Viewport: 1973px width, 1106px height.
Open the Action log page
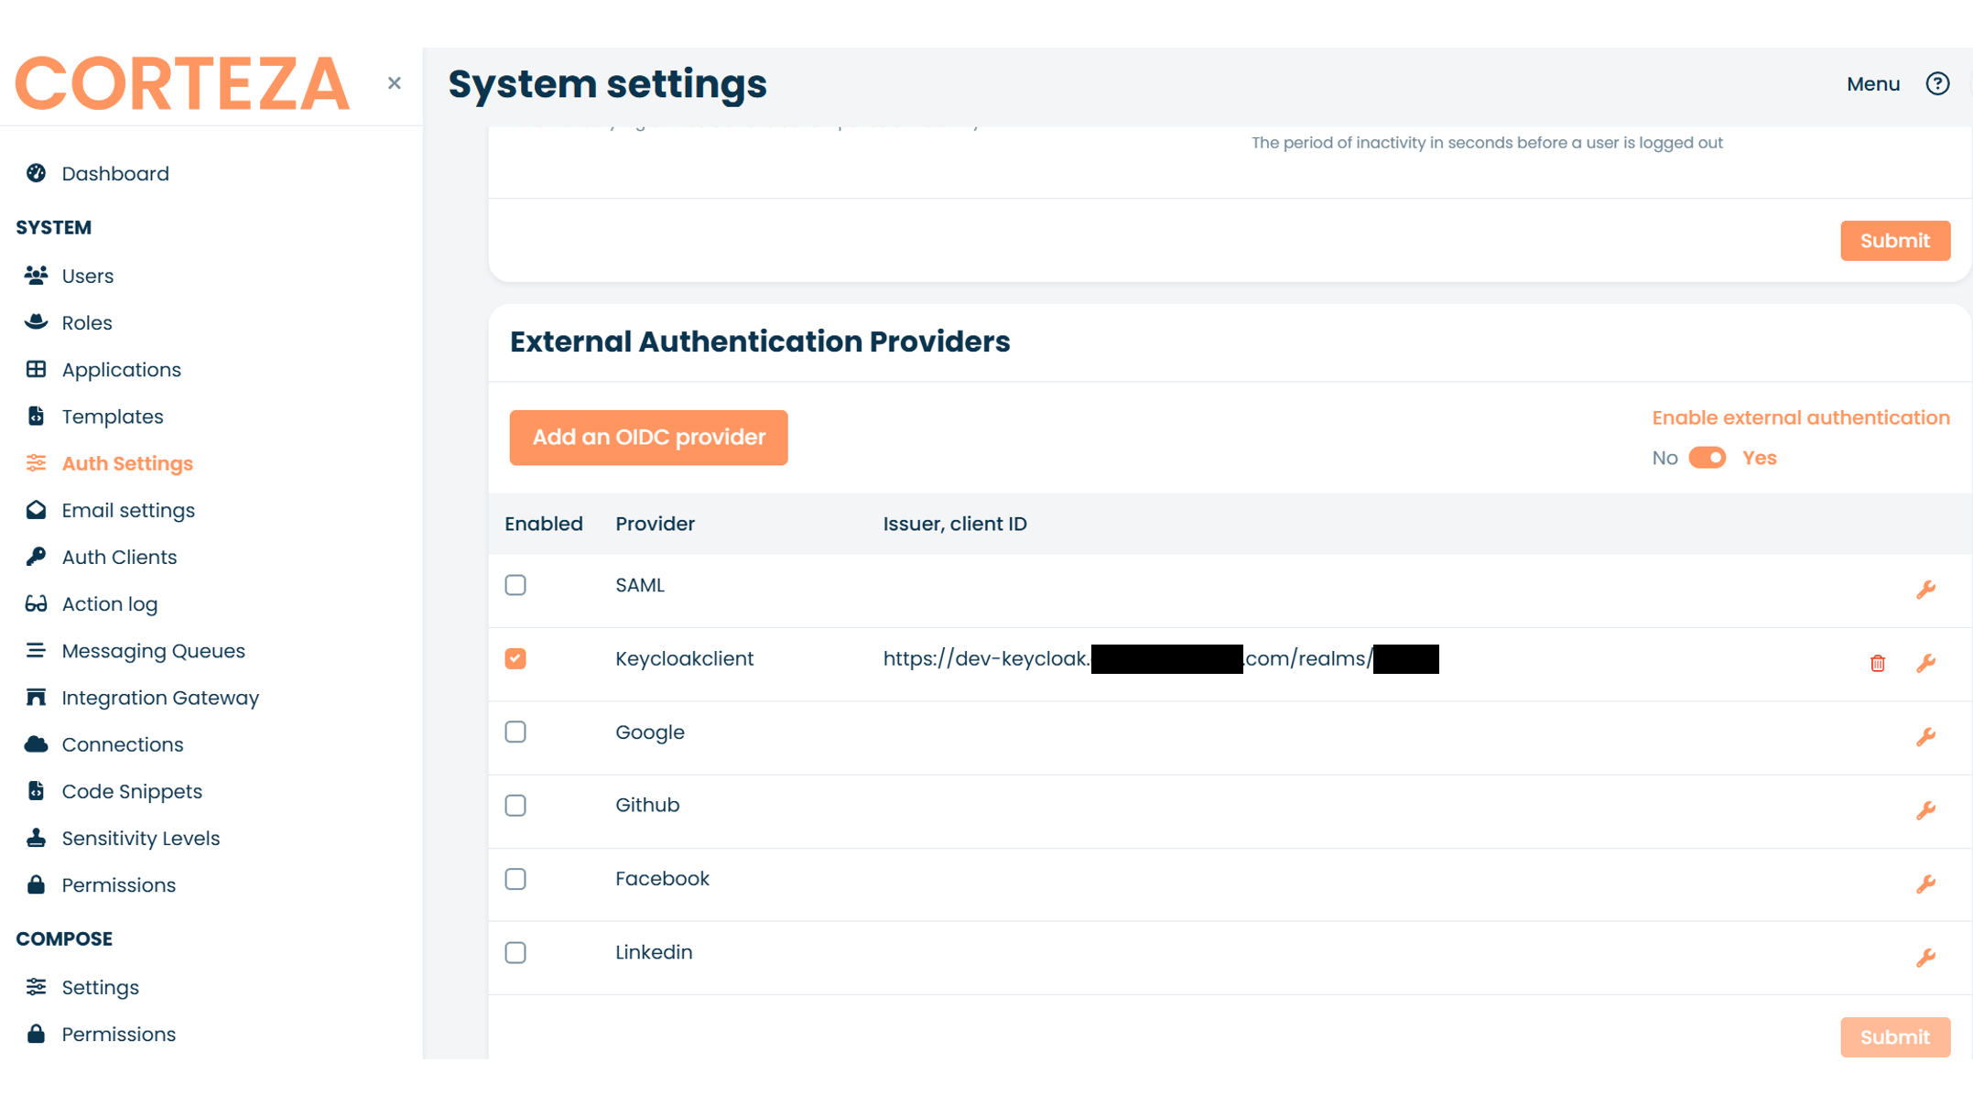[110, 604]
